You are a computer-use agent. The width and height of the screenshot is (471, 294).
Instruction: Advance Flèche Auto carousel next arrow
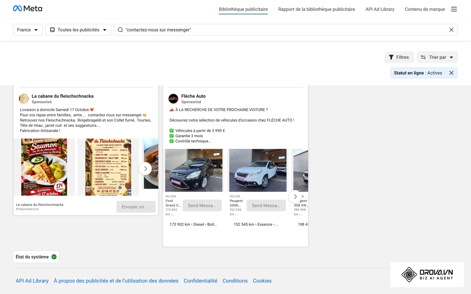pos(295,197)
